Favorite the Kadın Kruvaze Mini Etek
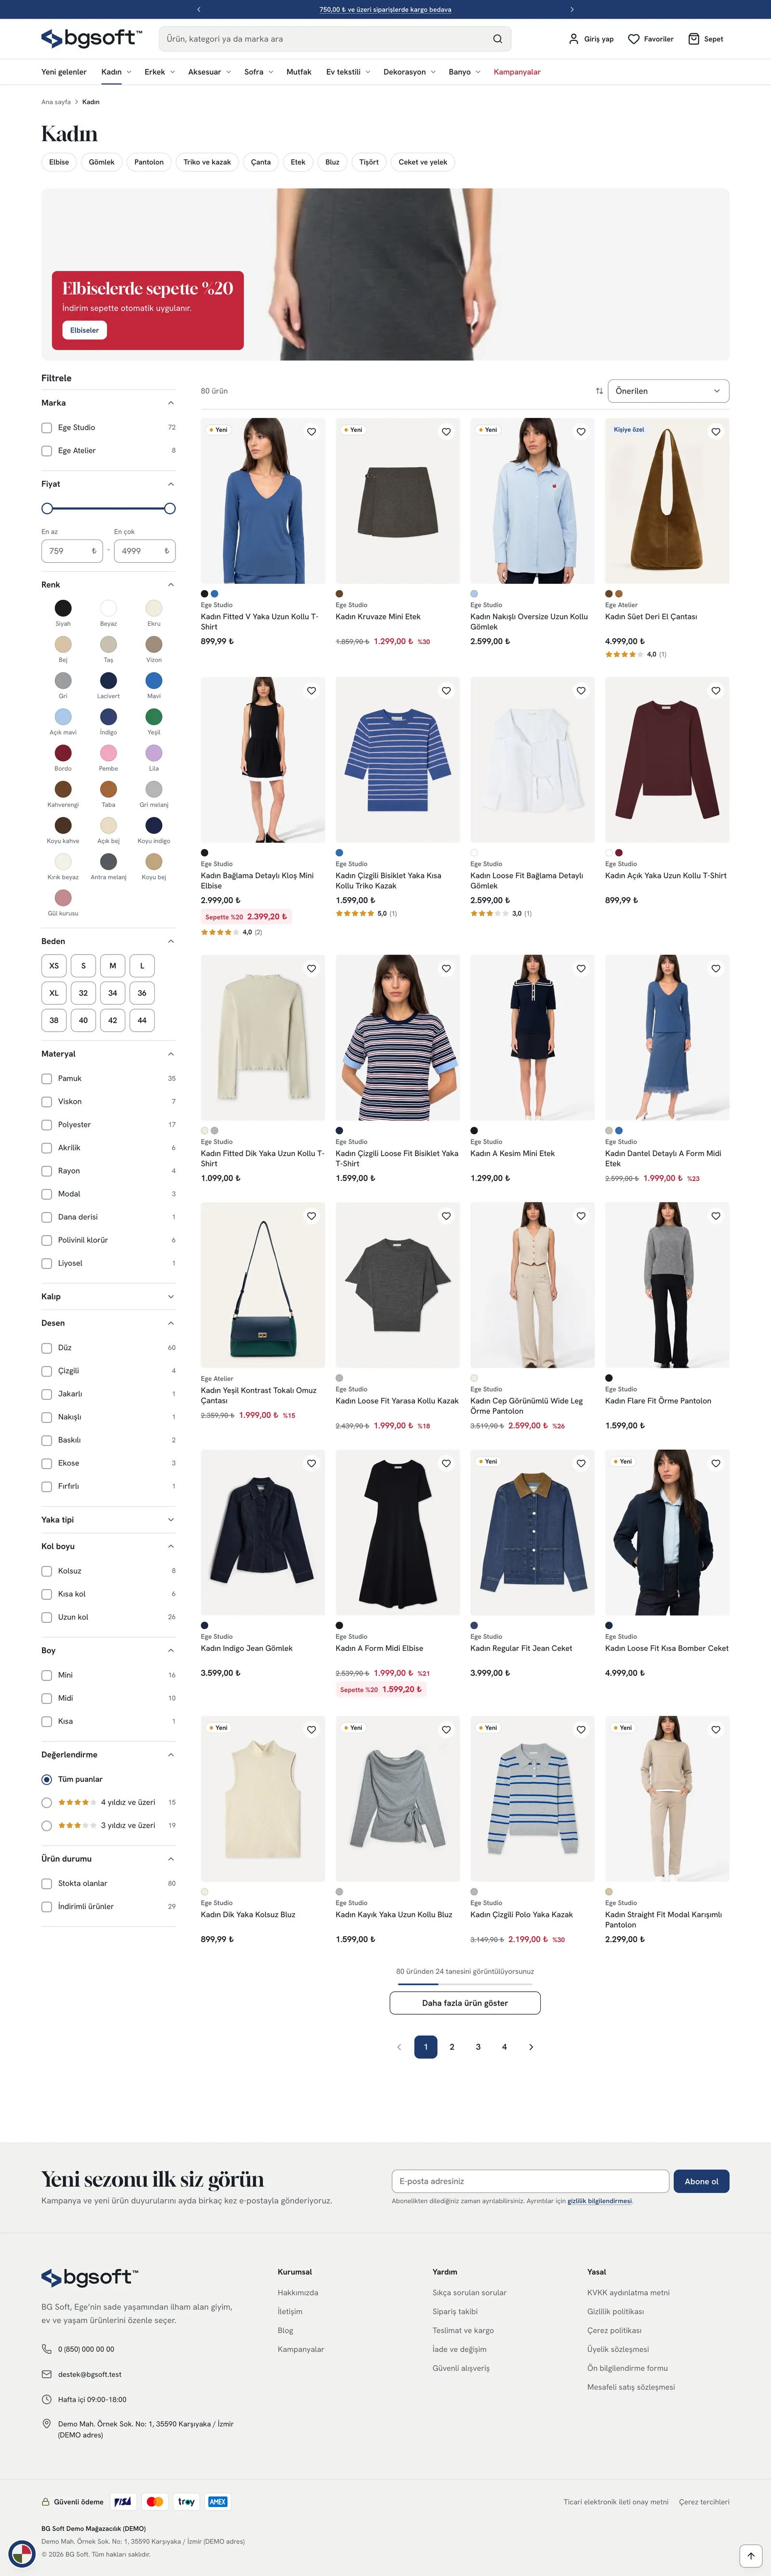771x2576 pixels. pyautogui.click(x=446, y=432)
